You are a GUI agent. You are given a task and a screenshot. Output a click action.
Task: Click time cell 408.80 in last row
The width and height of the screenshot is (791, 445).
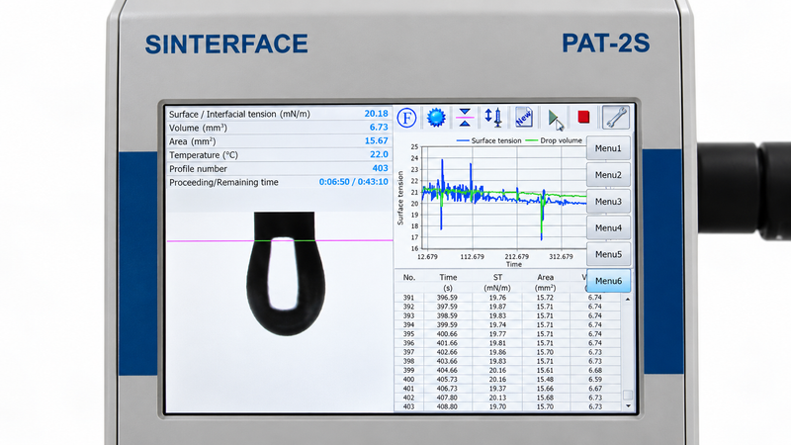pos(447,406)
